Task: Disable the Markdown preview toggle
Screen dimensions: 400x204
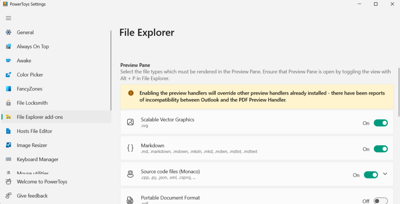Action: (380, 149)
